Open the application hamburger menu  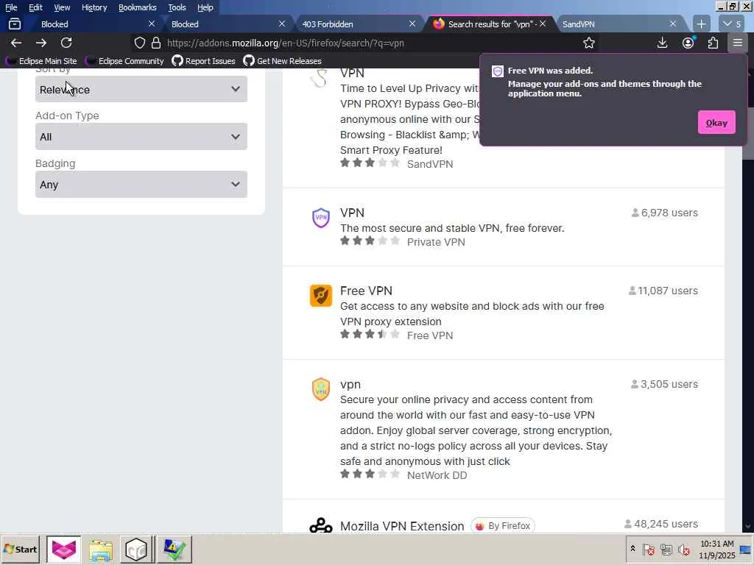738,43
